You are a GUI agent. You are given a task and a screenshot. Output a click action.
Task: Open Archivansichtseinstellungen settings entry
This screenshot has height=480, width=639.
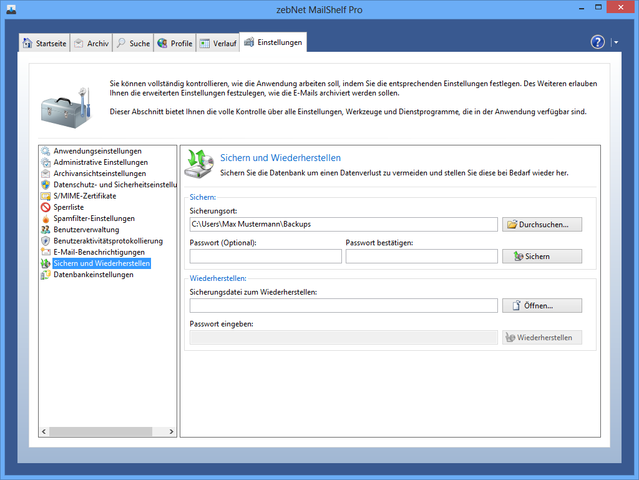100,174
